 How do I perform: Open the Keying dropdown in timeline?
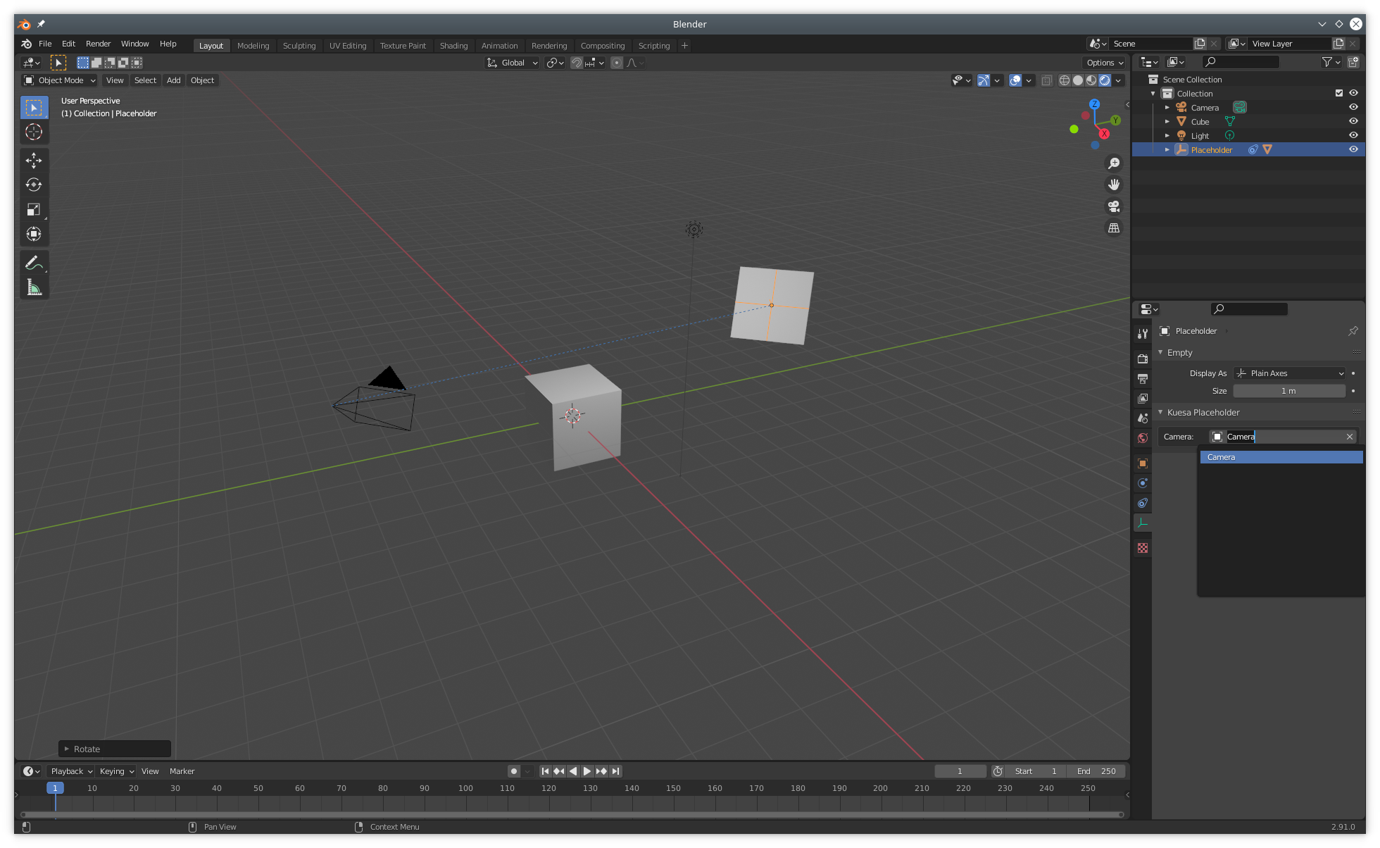pos(116,771)
